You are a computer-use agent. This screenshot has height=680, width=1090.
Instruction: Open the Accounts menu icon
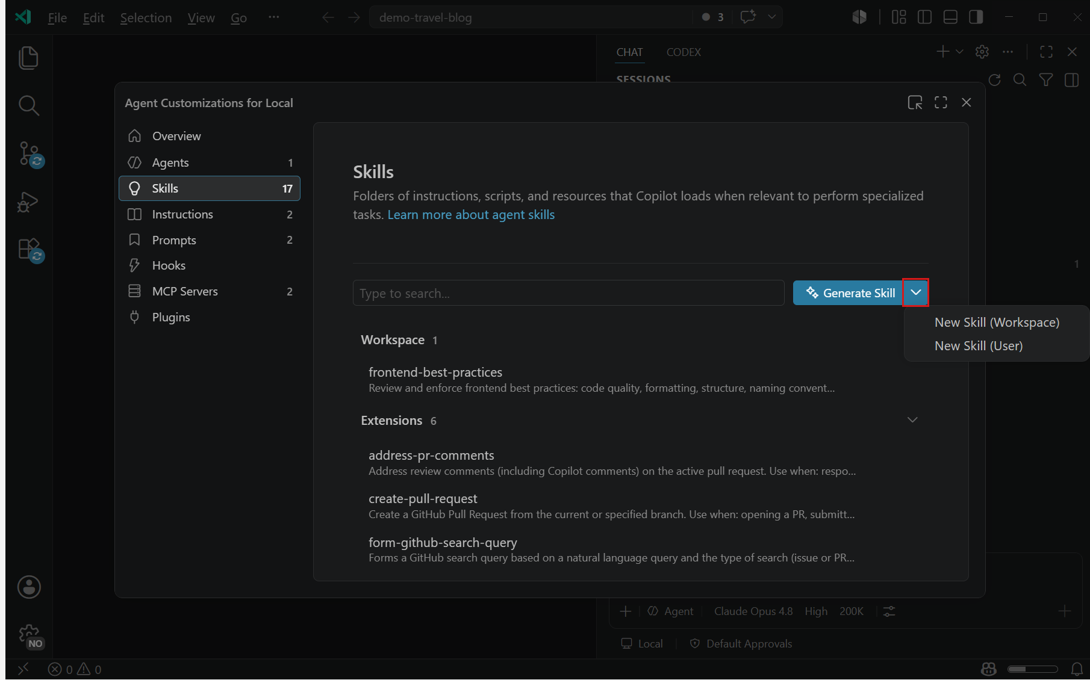pyautogui.click(x=28, y=587)
